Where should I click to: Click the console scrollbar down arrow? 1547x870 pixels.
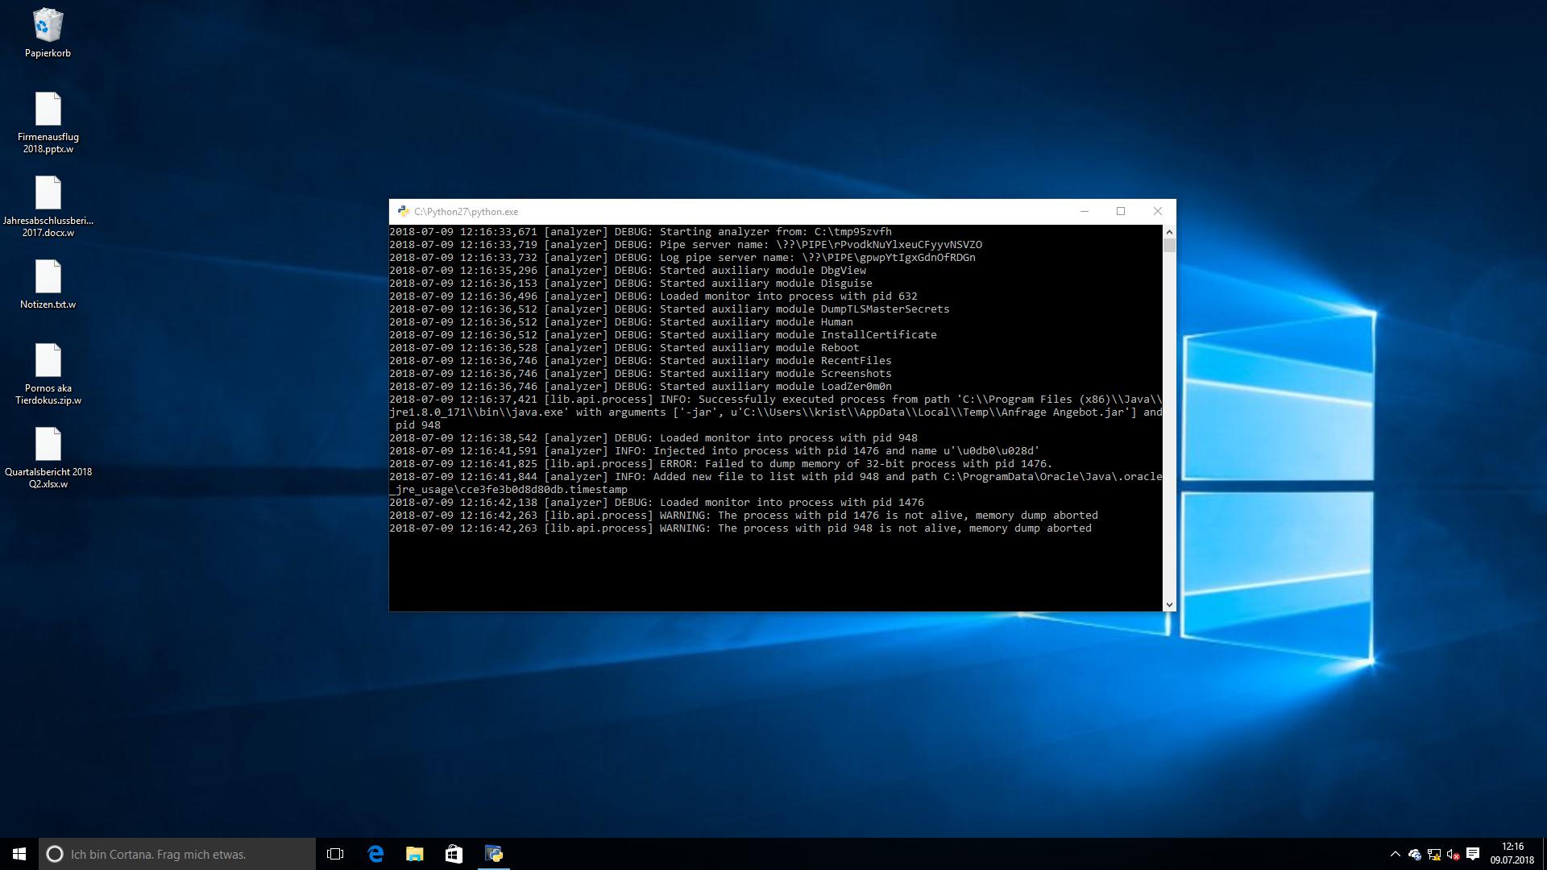[1169, 604]
